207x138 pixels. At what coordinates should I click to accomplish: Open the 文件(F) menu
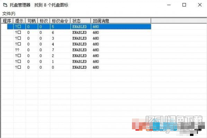(x=9, y=14)
